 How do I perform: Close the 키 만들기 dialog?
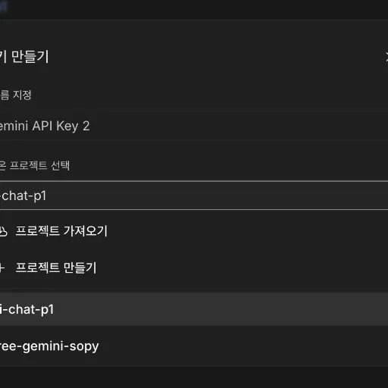tap(386, 57)
